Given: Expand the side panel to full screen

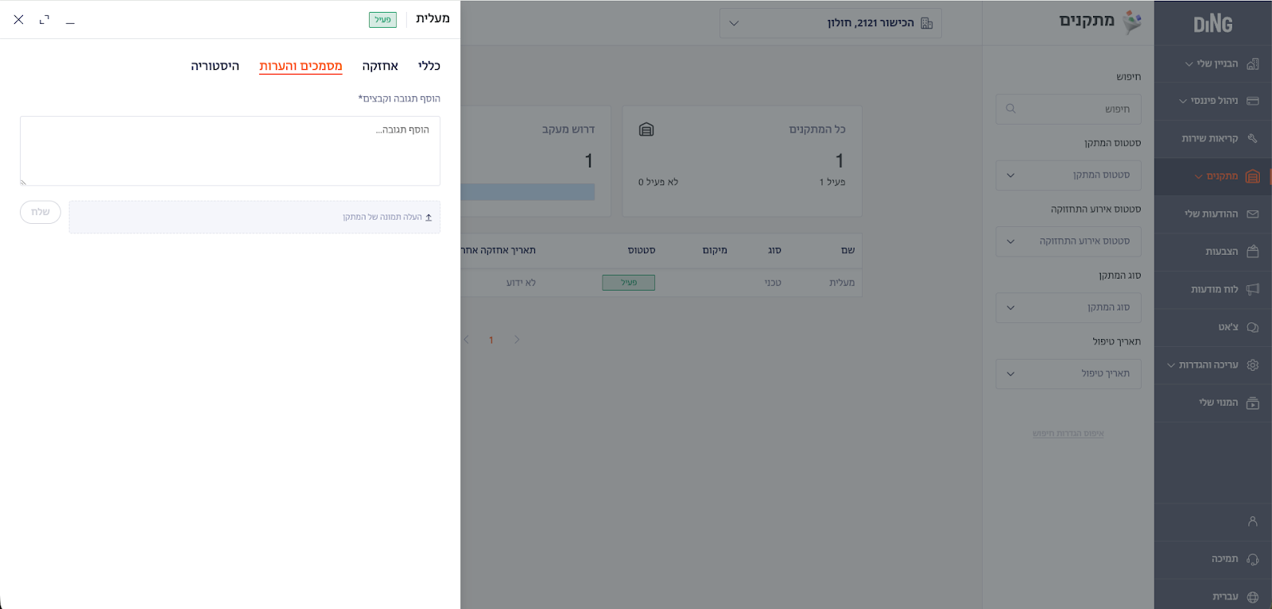Looking at the screenshot, I should tap(45, 19).
